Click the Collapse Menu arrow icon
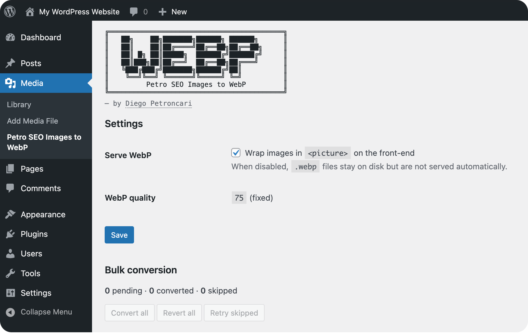Image resolution: width=528 pixels, height=334 pixels. point(10,312)
